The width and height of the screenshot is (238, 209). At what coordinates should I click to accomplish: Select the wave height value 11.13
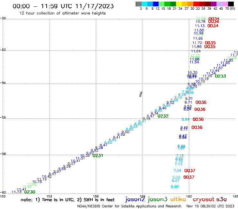tap(200, 26)
